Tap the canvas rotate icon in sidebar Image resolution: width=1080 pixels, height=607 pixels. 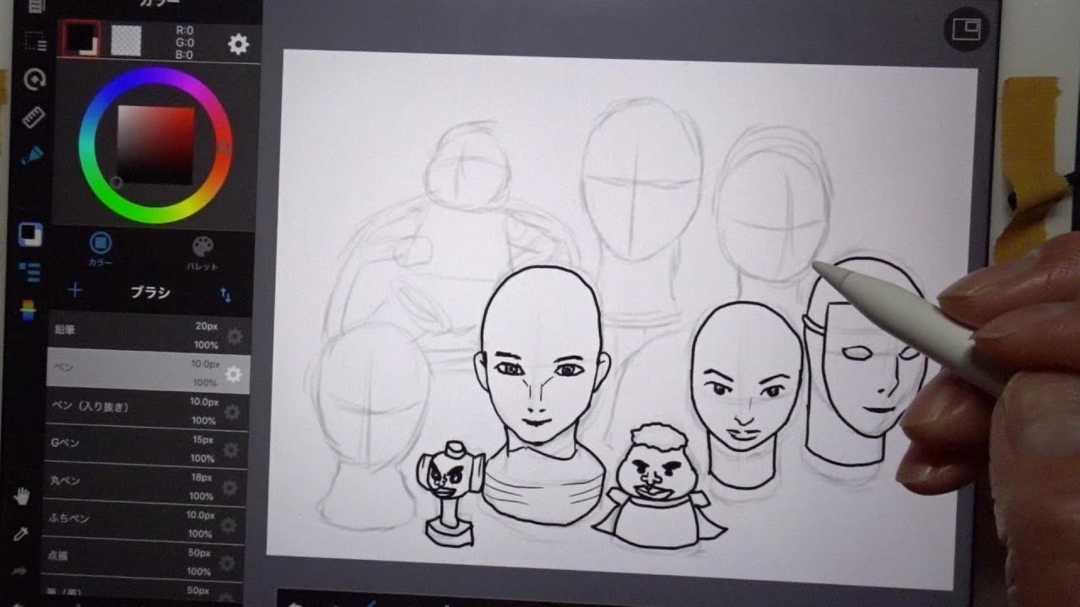(x=35, y=79)
